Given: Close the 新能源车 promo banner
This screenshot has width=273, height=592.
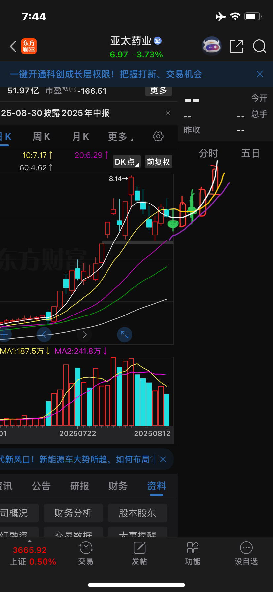Looking at the screenshot, I should click(x=163, y=459).
